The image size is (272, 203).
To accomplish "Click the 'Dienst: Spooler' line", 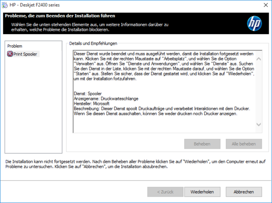I will (x=88, y=94).
